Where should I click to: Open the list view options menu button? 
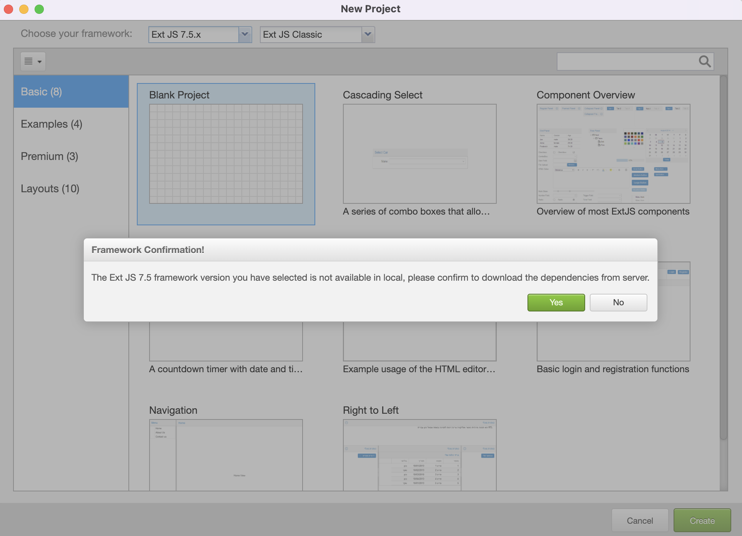pos(33,62)
